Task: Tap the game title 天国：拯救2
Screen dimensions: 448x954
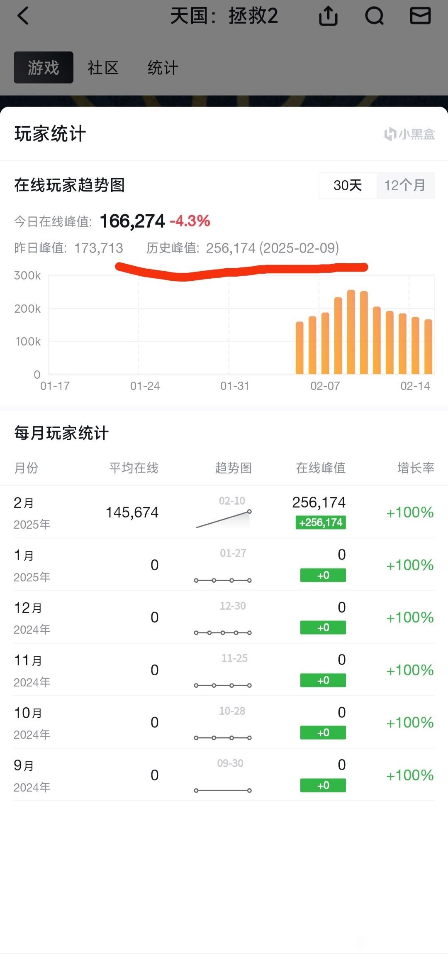Action: click(224, 16)
